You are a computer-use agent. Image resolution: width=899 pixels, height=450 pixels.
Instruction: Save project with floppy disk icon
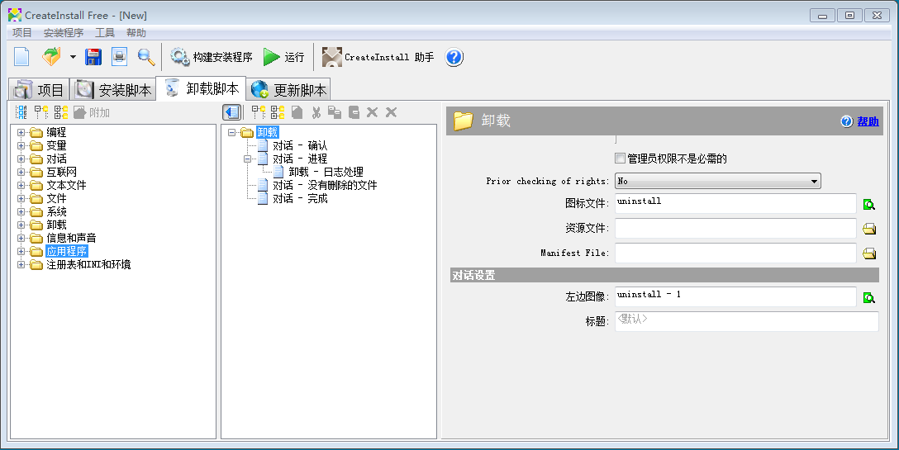(x=93, y=57)
